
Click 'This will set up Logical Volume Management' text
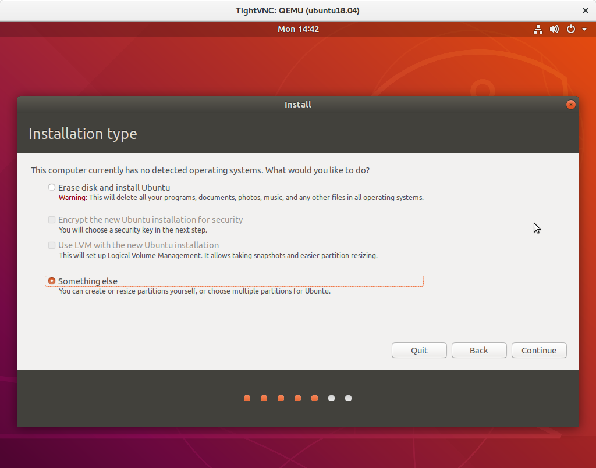coord(218,255)
